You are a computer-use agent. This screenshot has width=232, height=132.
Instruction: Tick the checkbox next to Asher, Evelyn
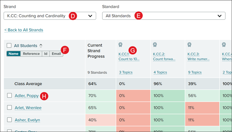pos(10,120)
